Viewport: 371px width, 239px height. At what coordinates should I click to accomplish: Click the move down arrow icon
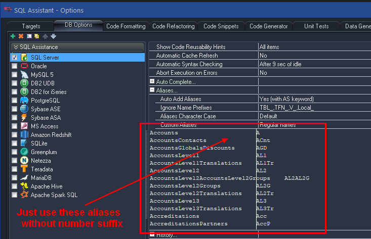tap(53, 36)
